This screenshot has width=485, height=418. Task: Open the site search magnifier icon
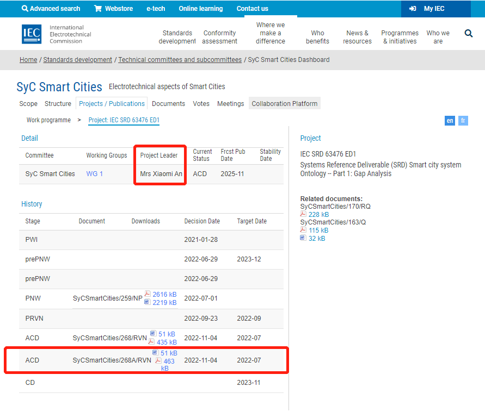468,33
